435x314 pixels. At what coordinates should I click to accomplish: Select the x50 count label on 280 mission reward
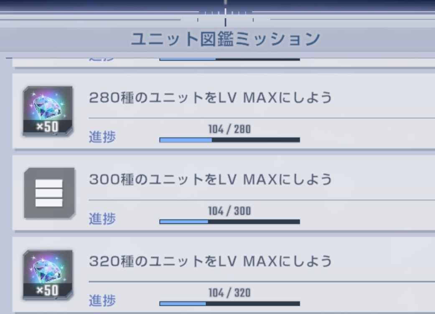point(47,127)
